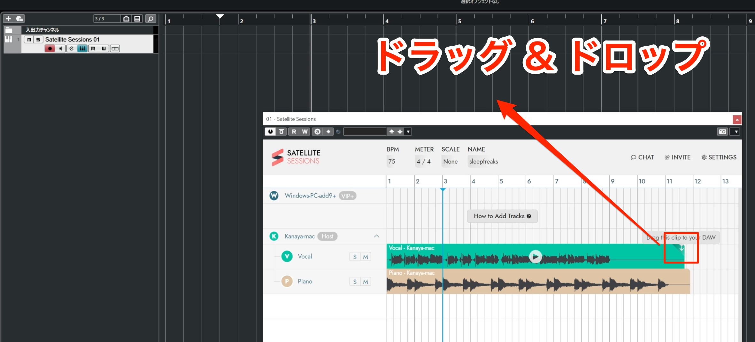Open track list filter lines icon
Viewport: 755px width, 342px height.
[x=137, y=19]
